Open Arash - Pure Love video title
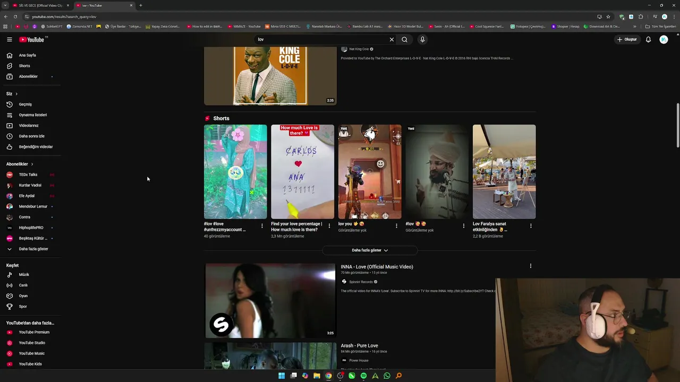680x382 pixels. pos(359,346)
